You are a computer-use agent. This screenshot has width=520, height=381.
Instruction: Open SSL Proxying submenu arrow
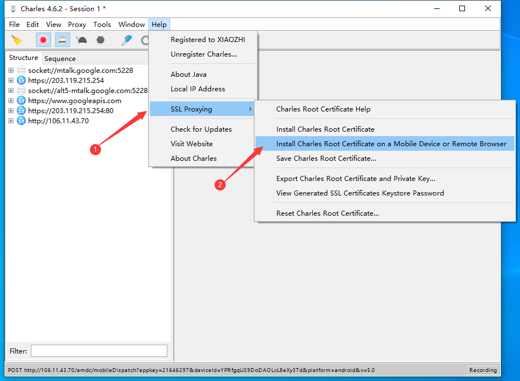250,109
